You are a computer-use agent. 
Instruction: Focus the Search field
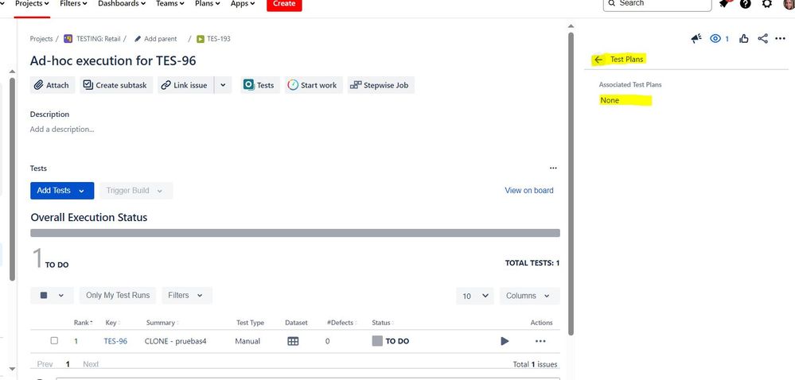tap(657, 4)
